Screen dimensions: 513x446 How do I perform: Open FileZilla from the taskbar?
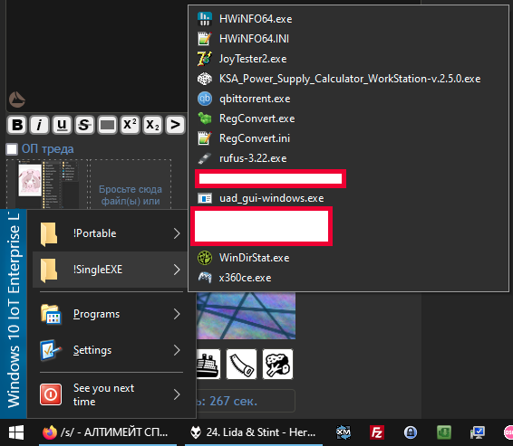pyautogui.click(x=377, y=432)
